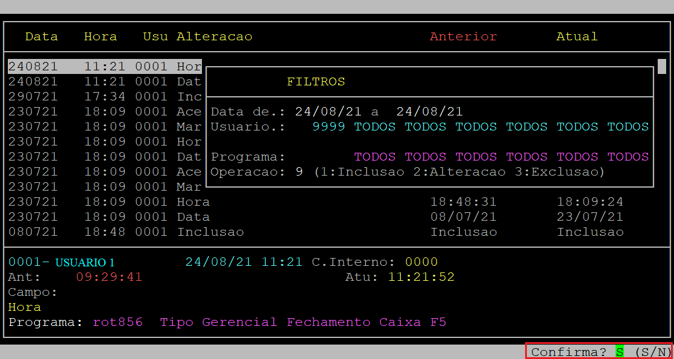This screenshot has width=674, height=359.
Task: Click the Atual column header
Action: [x=576, y=37]
